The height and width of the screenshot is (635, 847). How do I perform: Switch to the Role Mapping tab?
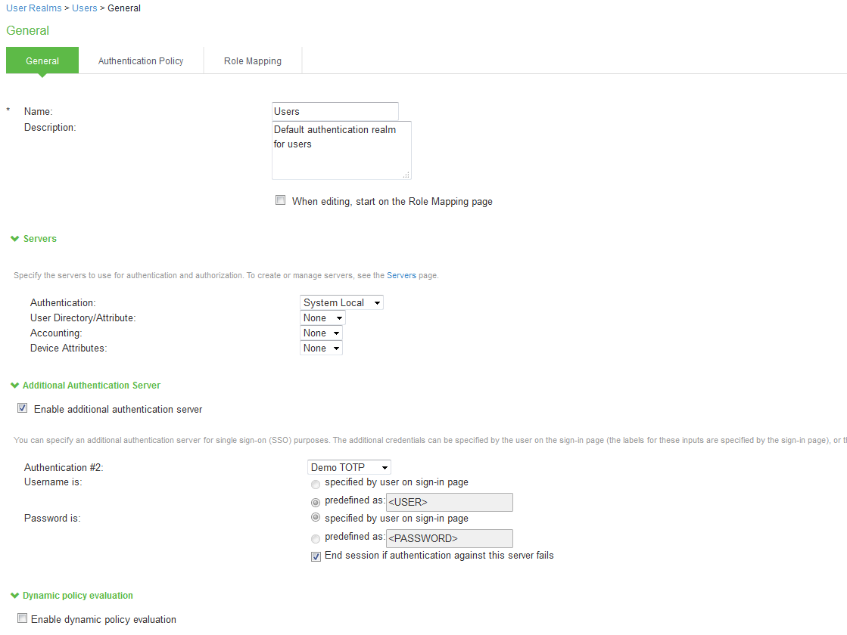click(252, 60)
